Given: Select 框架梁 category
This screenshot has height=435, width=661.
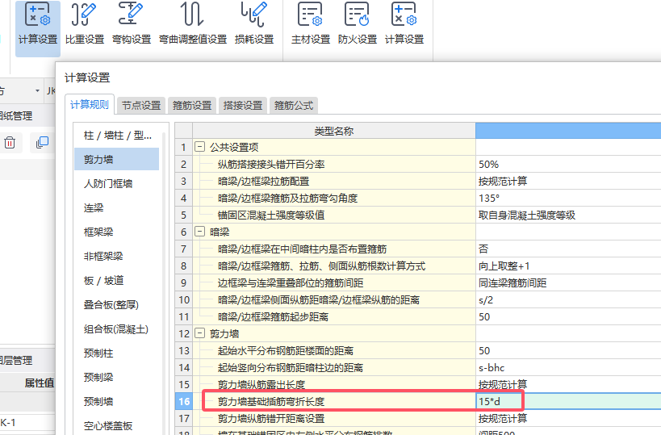Looking at the screenshot, I should tap(117, 232).
